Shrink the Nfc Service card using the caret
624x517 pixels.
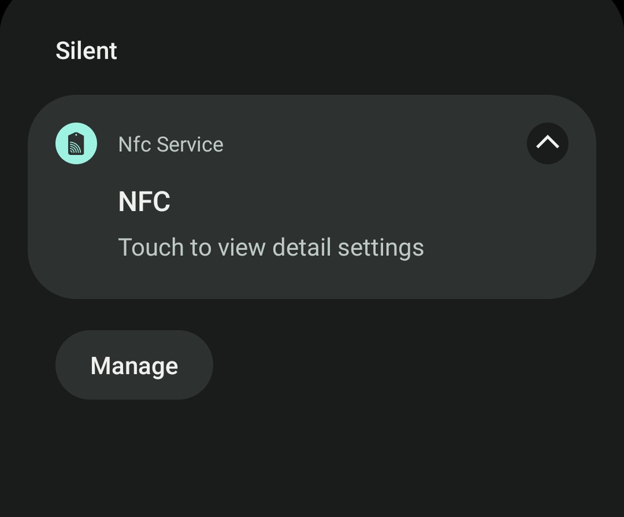tap(547, 144)
